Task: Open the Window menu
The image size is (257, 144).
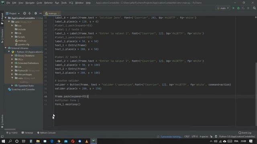Action: tap(79, 3)
